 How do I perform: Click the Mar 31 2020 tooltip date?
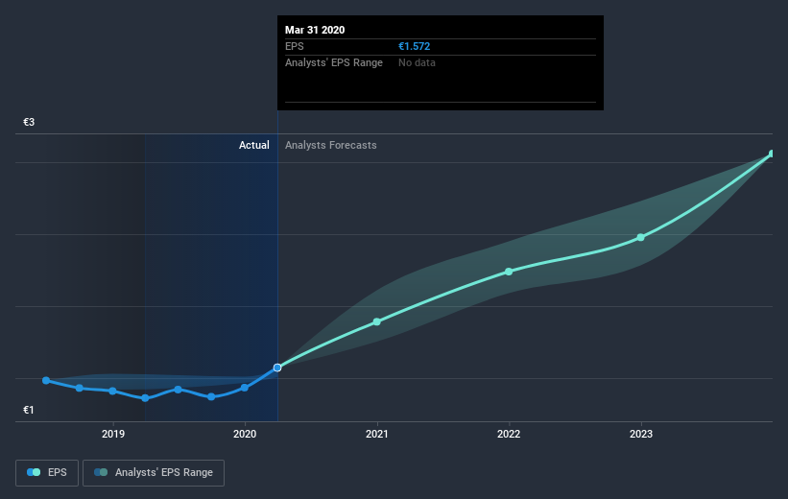(315, 30)
